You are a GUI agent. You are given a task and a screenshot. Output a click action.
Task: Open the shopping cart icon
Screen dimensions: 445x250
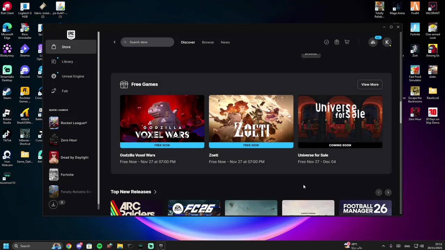[x=347, y=42]
